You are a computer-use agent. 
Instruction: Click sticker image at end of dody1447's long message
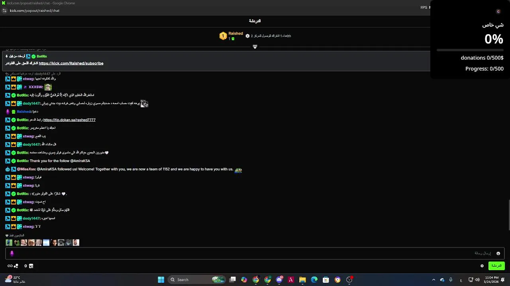(144, 103)
